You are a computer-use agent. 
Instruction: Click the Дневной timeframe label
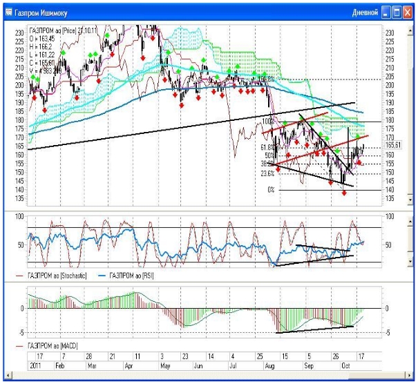(x=365, y=12)
